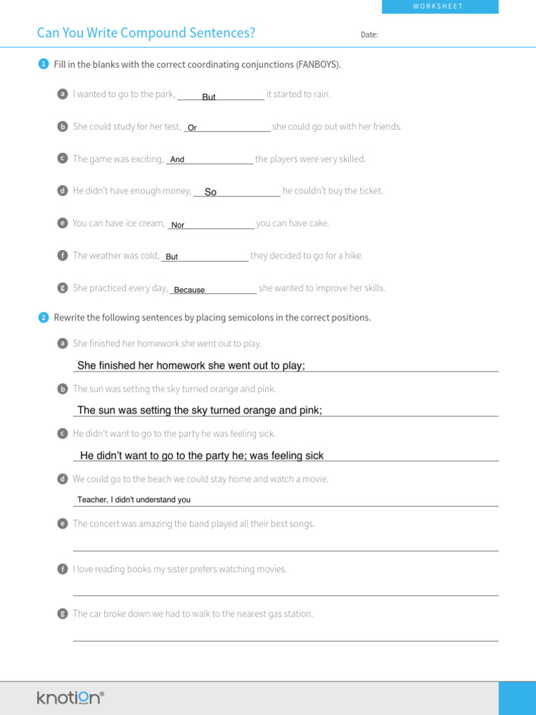536x715 pixels.
Task: Click the blank filled with 'Because'
Action: pos(214,290)
